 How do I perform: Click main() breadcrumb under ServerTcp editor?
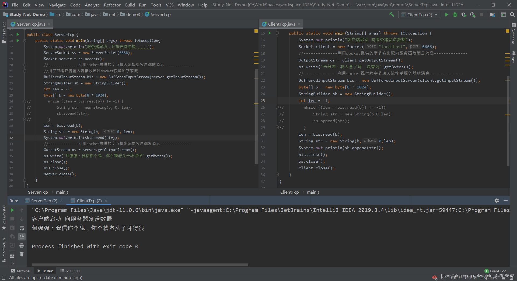pyautogui.click(x=62, y=192)
